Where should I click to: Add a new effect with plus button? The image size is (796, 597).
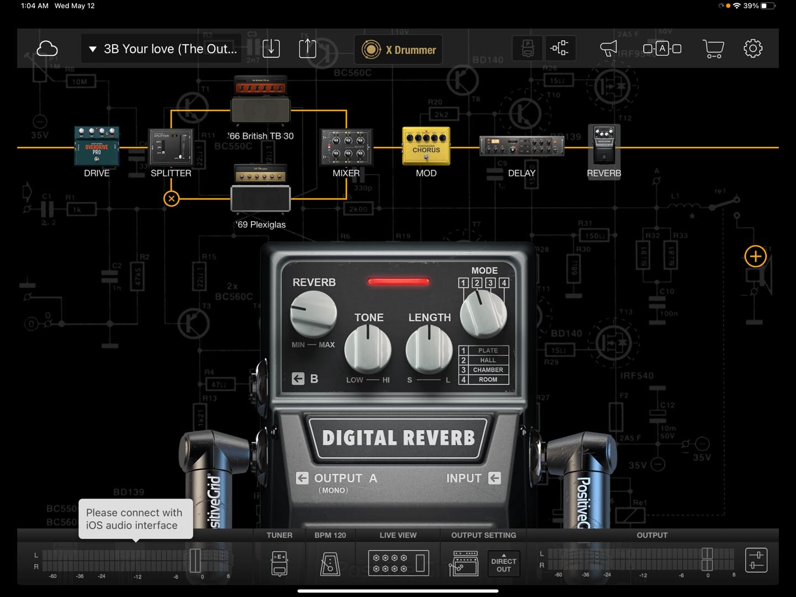click(755, 256)
